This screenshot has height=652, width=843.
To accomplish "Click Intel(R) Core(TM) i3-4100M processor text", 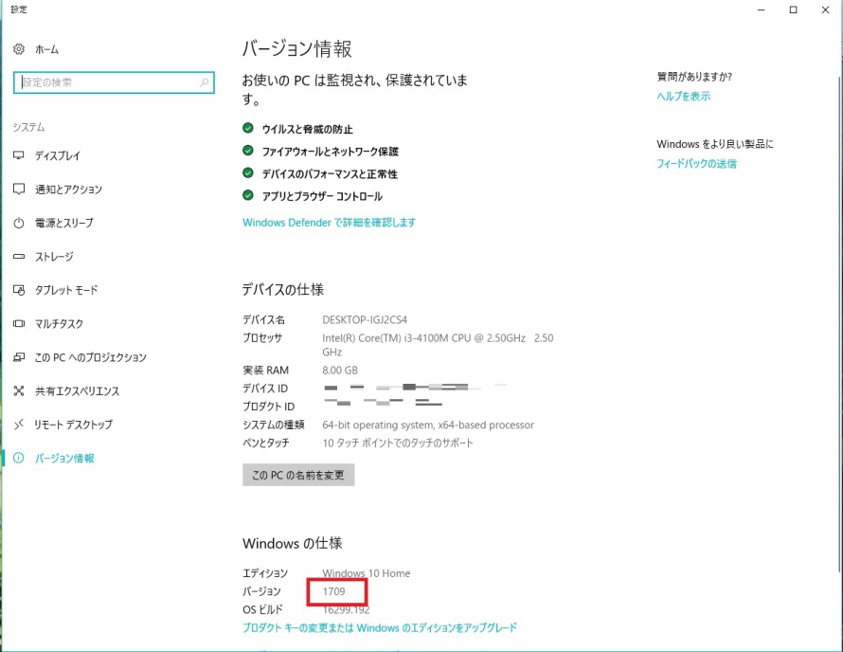I will click(x=438, y=345).
